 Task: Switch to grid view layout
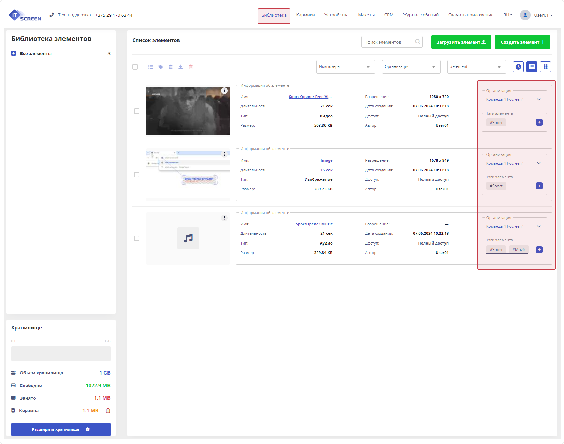coord(546,67)
